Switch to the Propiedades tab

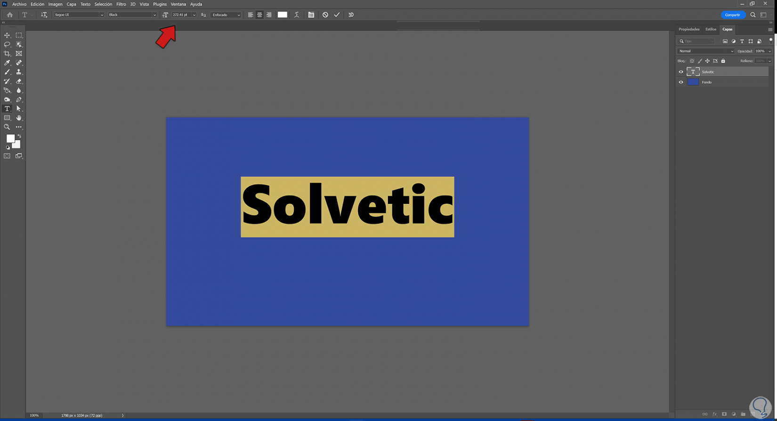coord(689,29)
